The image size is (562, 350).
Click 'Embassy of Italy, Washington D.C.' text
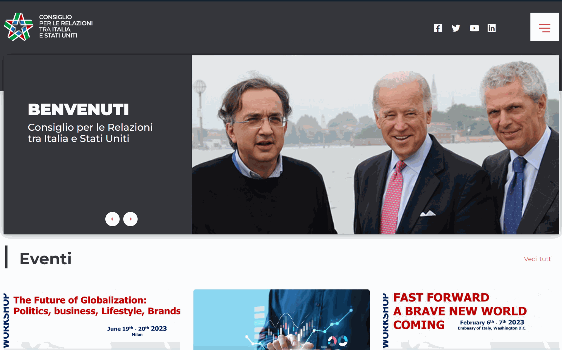[492, 328]
